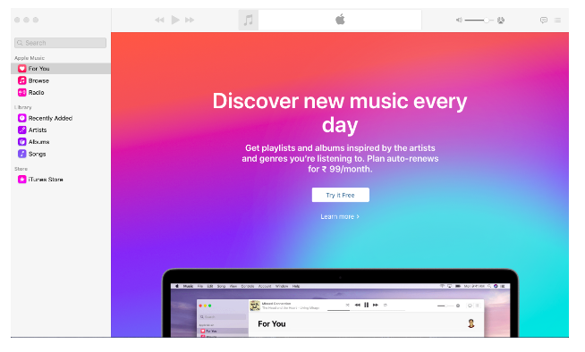Click the Artists microphone icon

pyautogui.click(x=22, y=130)
